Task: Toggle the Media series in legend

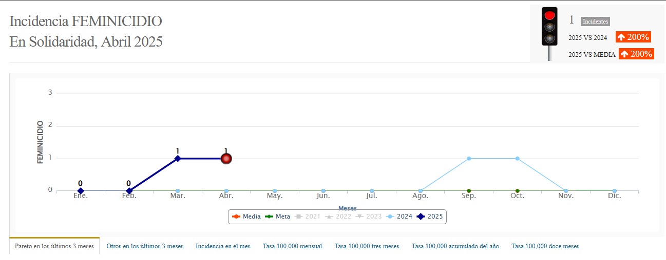Action: click(246, 216)
